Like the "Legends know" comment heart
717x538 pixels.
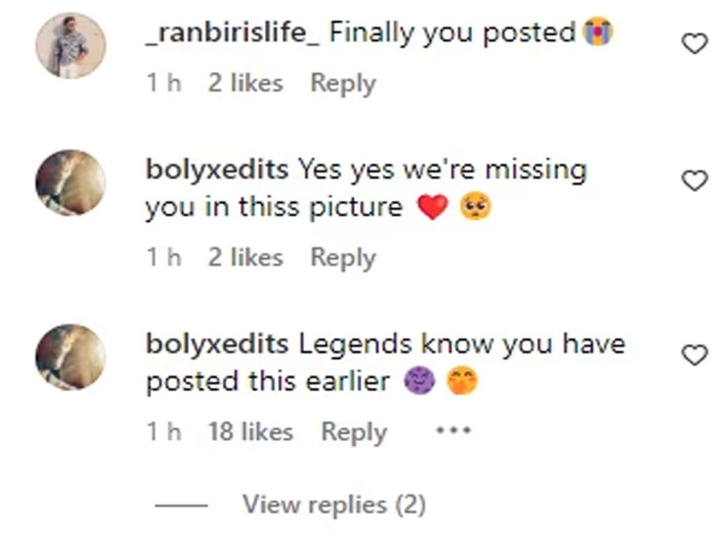coord(694,355)
